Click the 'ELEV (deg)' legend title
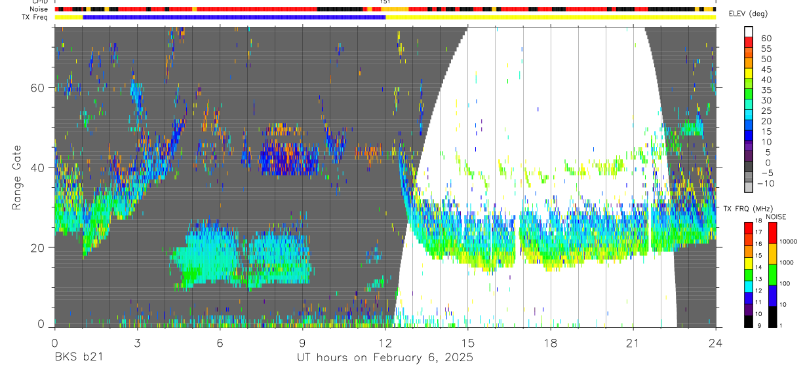The width and height of the screenshot is (805, 371). click(747, 14)
